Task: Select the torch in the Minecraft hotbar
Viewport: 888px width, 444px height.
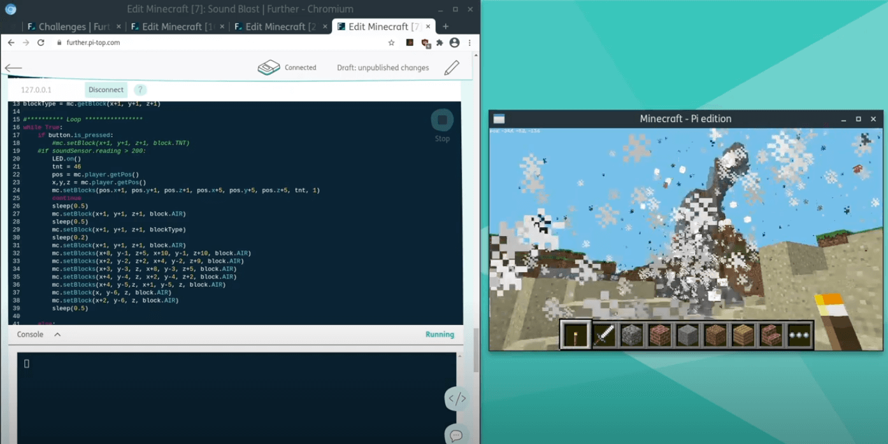Action: click(x=576, y=335)
